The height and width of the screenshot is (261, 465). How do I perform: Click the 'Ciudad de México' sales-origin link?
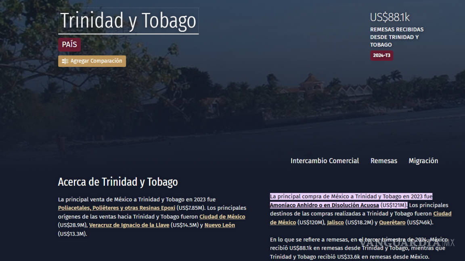(222, 216)
